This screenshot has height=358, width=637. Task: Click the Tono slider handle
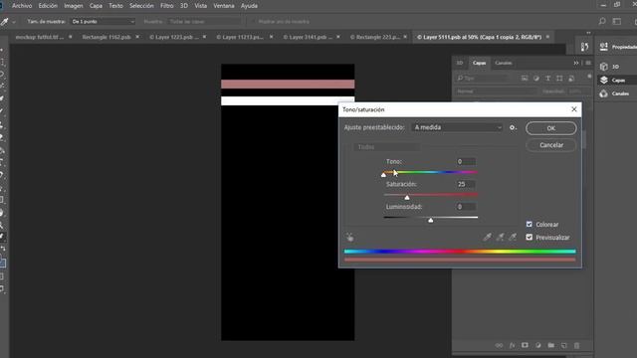point(383,175)
